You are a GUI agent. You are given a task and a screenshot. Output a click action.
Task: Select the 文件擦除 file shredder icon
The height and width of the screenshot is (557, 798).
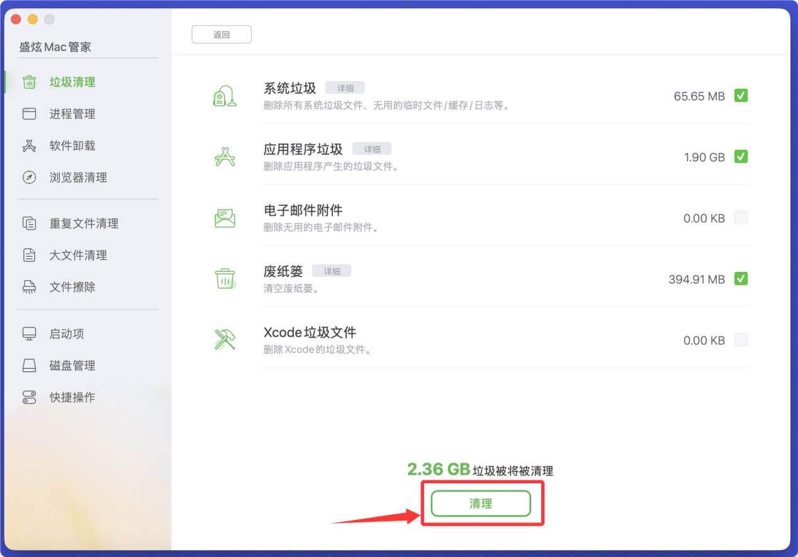(x=29, y=287)
